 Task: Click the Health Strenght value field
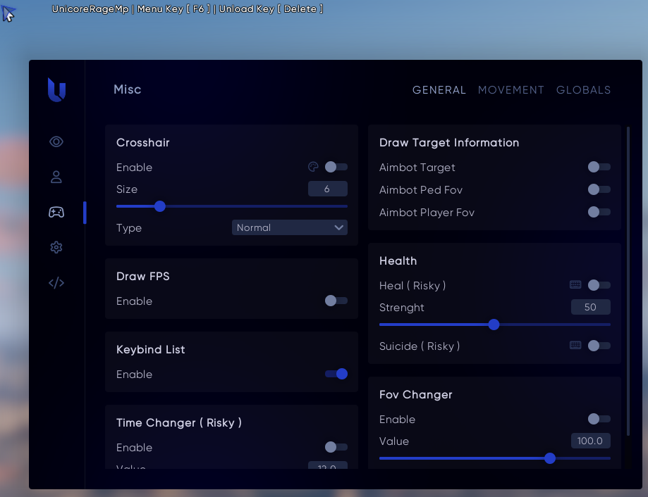[x=590, y=307]
